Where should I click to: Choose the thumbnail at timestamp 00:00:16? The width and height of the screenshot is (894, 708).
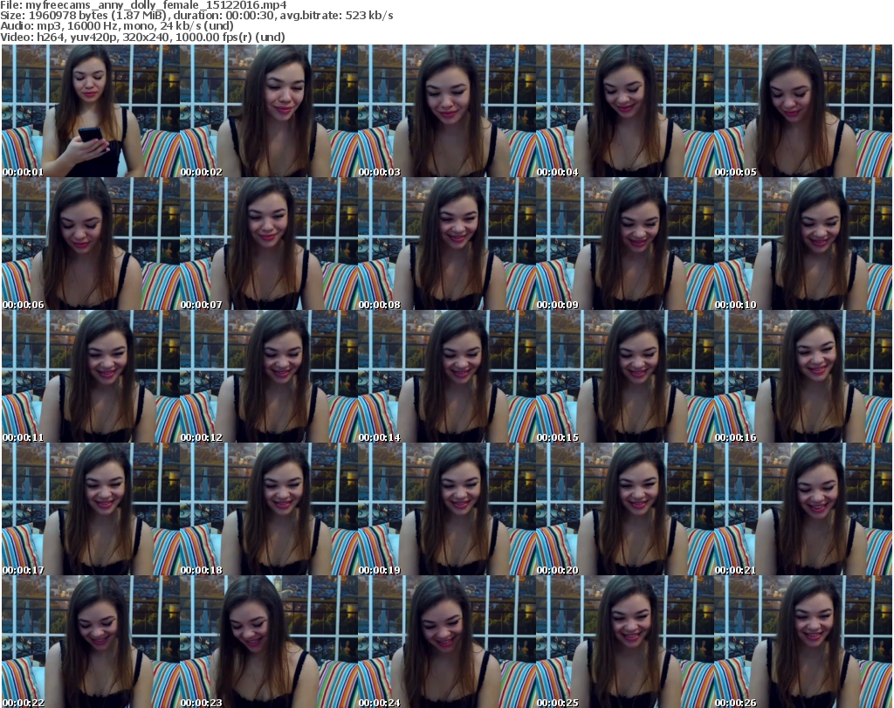[x=802, y=377]
